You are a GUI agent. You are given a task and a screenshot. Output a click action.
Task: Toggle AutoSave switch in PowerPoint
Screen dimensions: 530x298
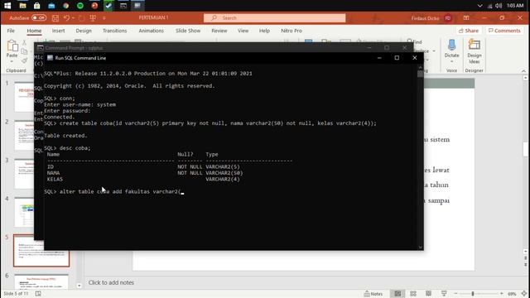pyautogui.click(x=39, y=17)
